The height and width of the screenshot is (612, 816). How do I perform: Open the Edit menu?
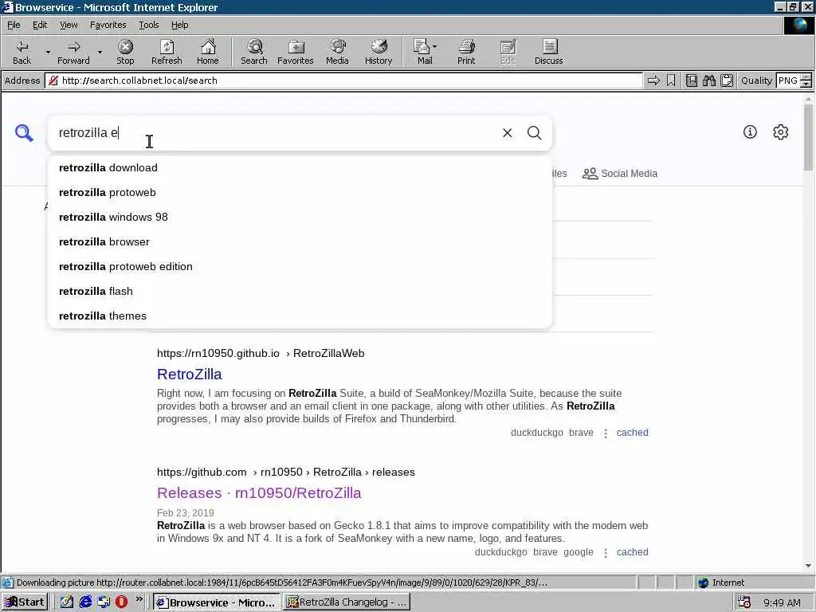(40, 25)
